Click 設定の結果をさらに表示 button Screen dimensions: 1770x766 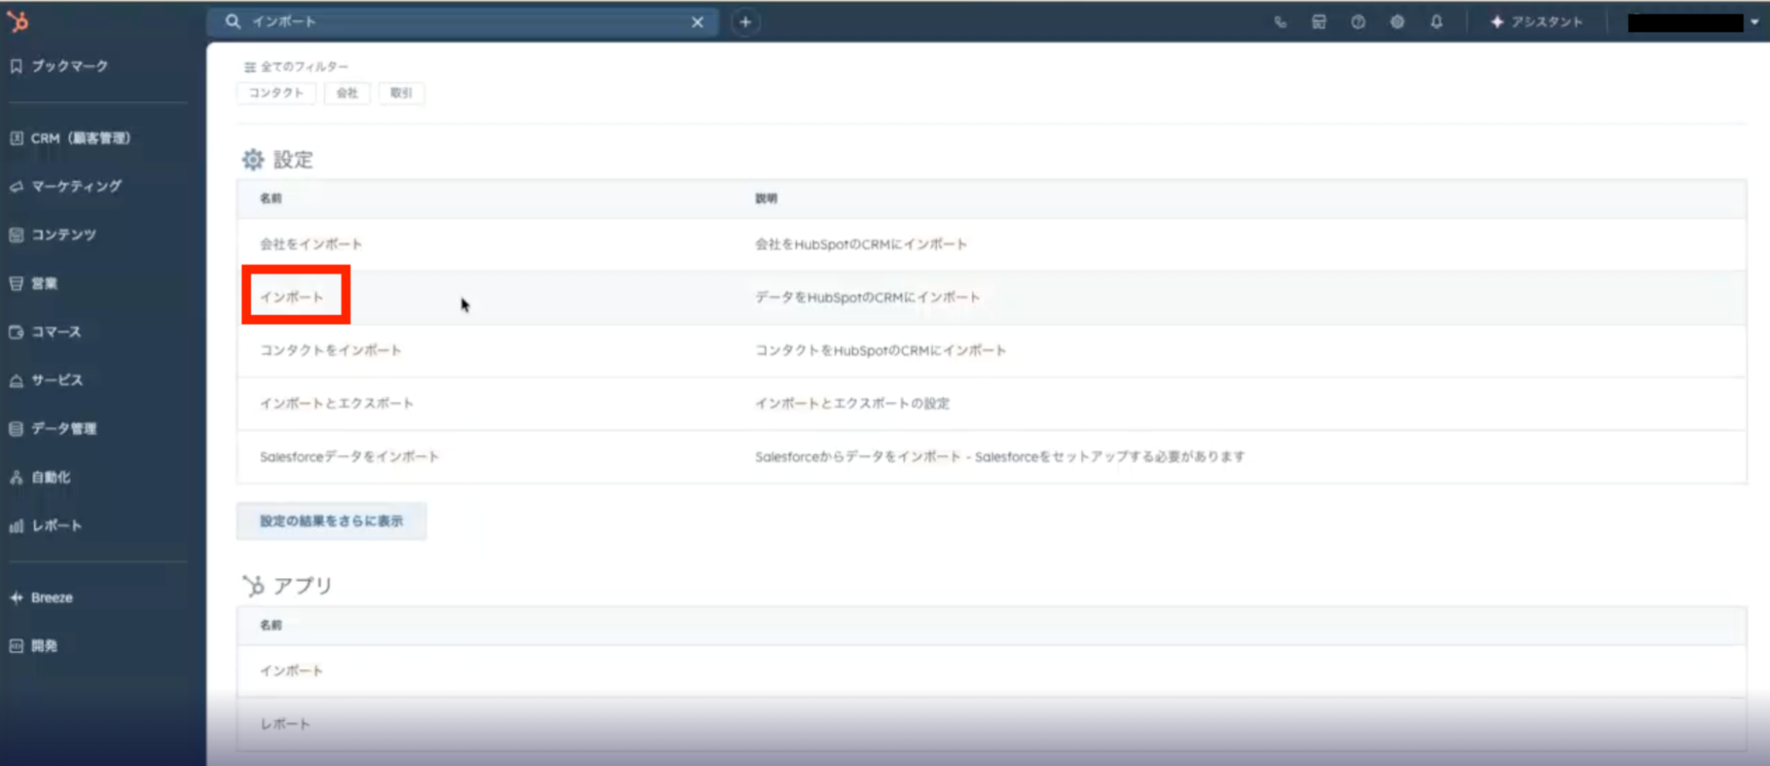click(331, 521)
